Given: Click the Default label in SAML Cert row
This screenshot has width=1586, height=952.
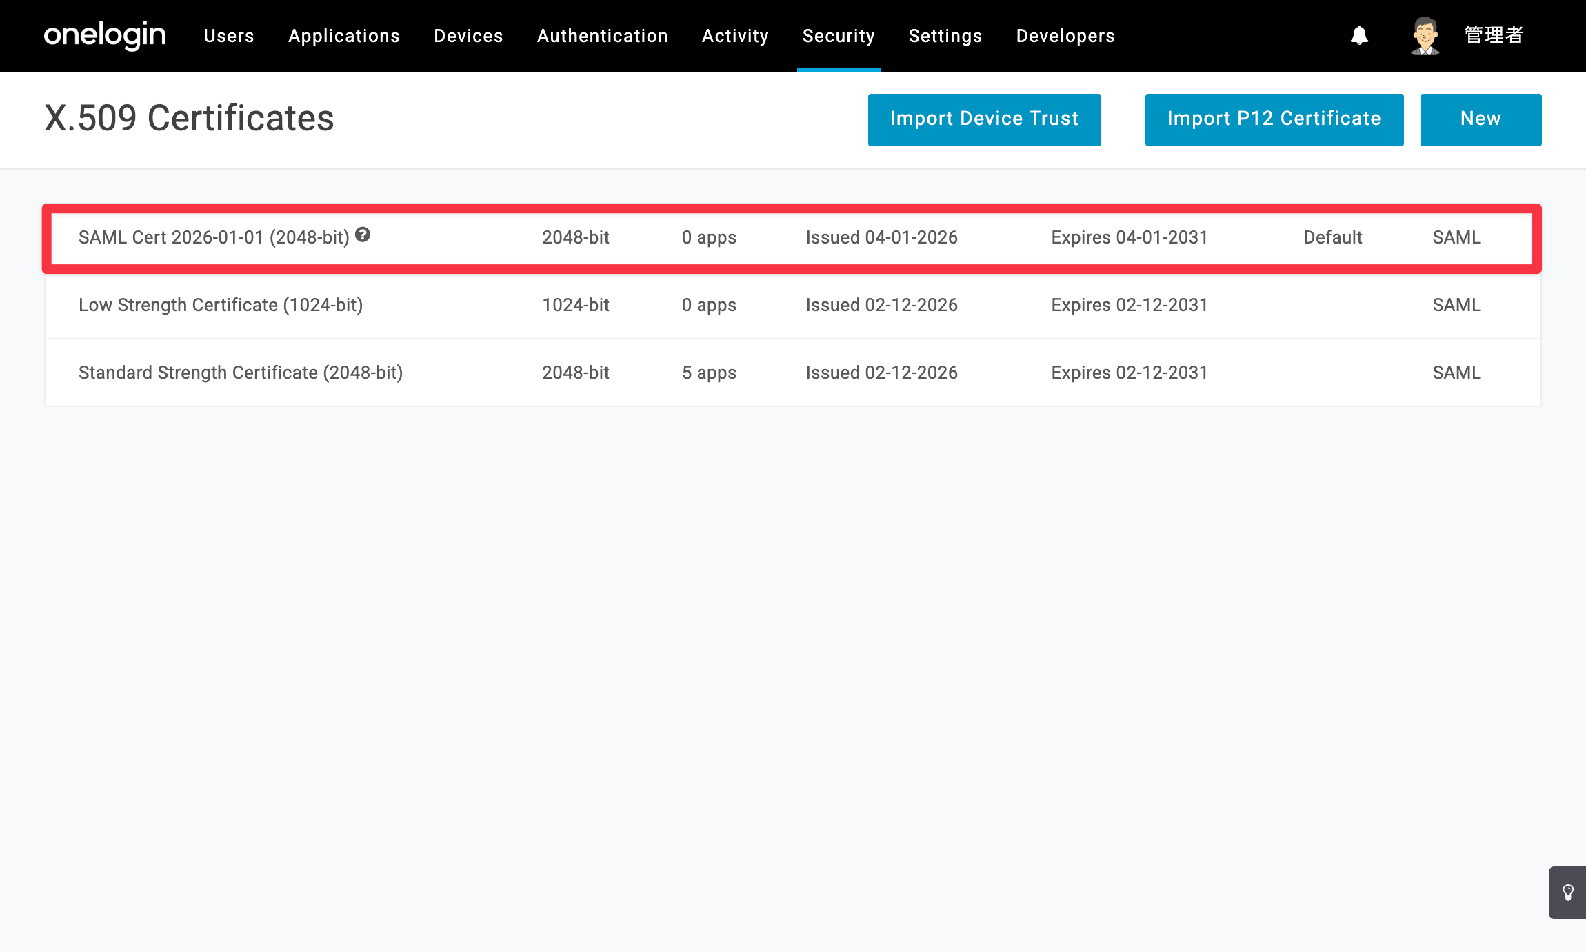Looking at the screenshot, I should [1332, 237].
